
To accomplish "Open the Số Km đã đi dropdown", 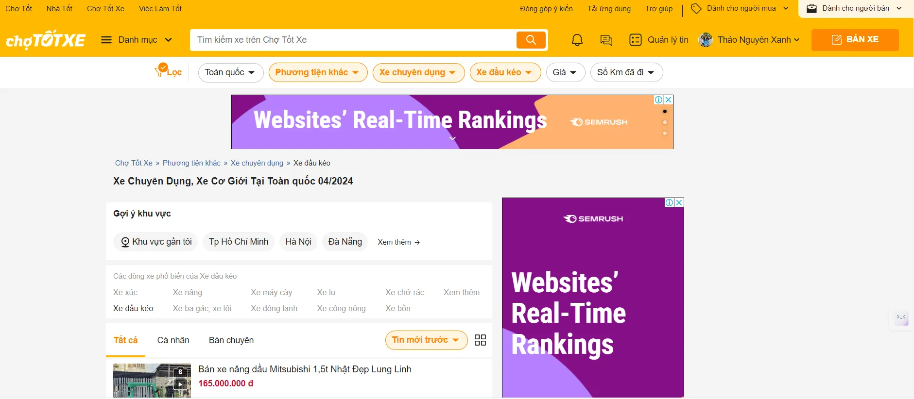I will click(626, 72).
